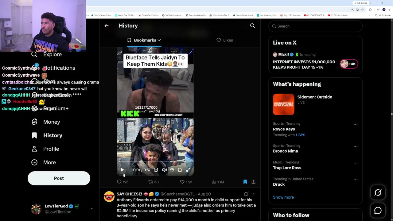The height and width of the screenshot is (221, 393).
Task: Repost the post with 68 reposts
Action: pos(154,182)
